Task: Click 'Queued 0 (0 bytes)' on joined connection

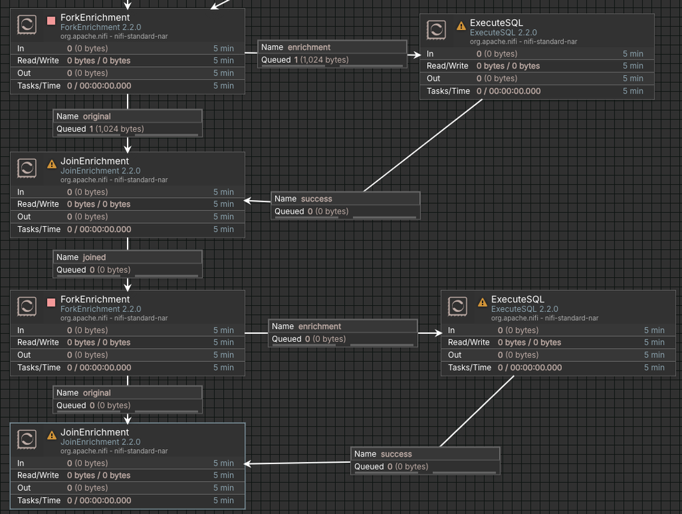Action: tap(94, 270)
